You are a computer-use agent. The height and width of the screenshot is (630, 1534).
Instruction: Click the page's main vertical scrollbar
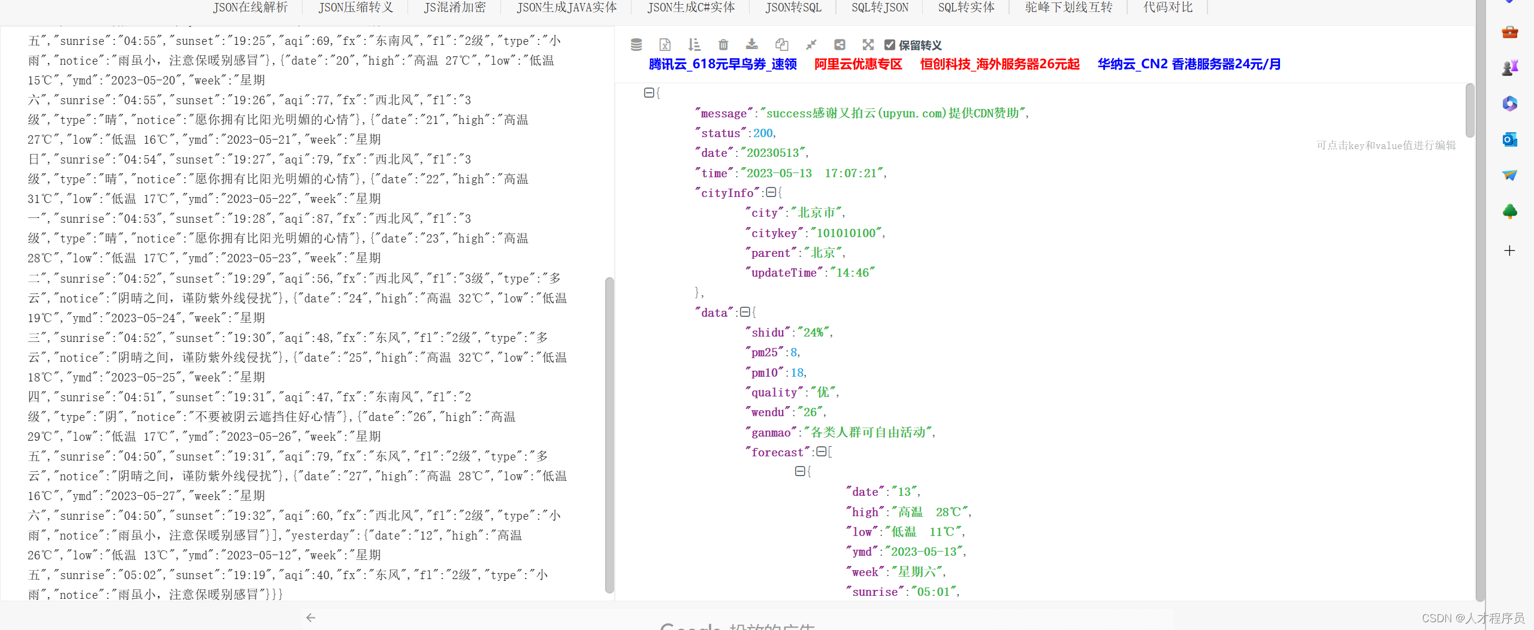coord(1481,299)
